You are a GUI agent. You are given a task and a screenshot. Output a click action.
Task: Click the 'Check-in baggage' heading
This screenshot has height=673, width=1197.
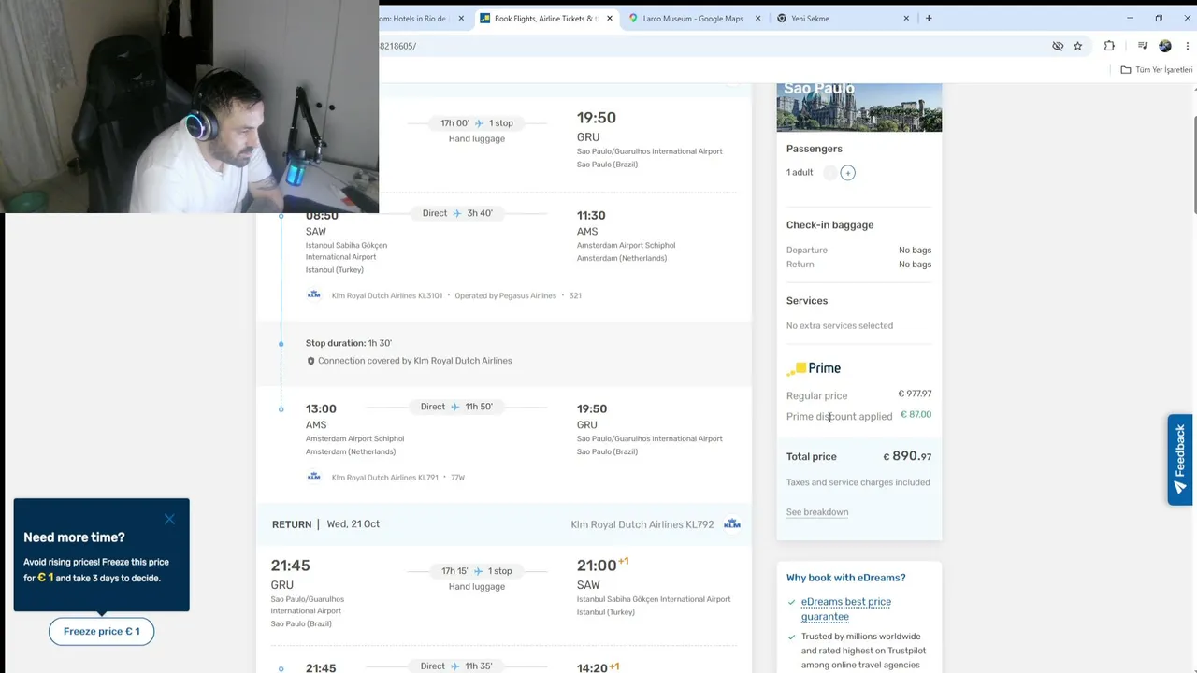pos(830,225)
